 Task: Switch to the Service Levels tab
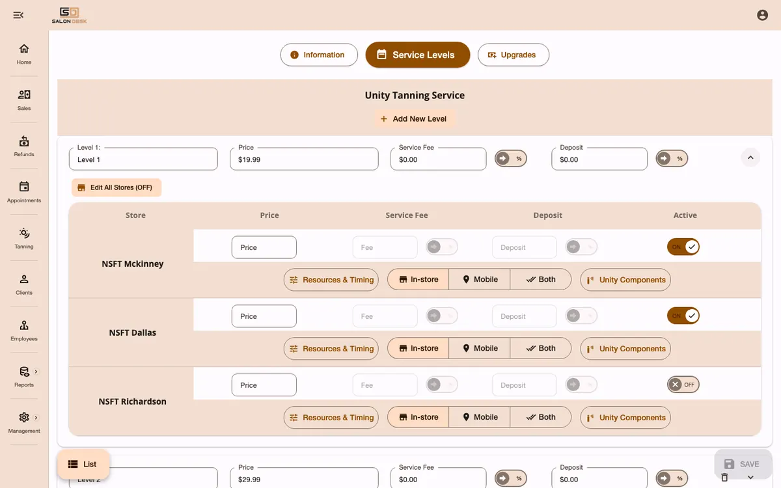pos(418,55)
